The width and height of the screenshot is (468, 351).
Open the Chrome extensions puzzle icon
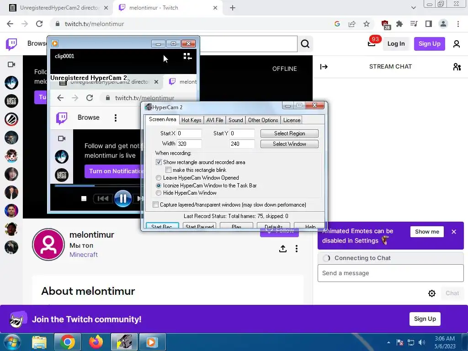(x=399, y=24)
